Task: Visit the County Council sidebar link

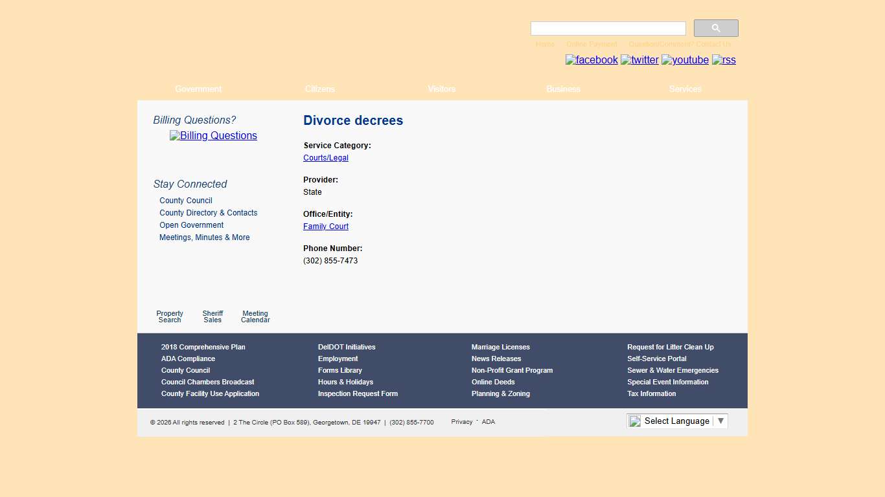Action: [x=185, y=200]
